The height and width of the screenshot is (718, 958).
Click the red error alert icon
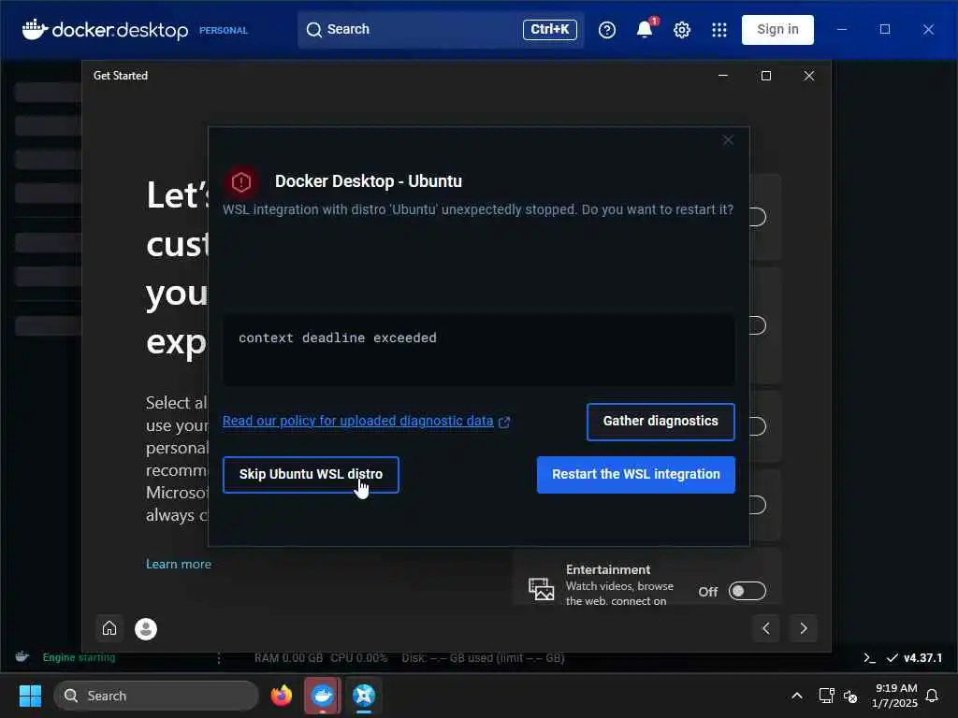coord(241,181)
